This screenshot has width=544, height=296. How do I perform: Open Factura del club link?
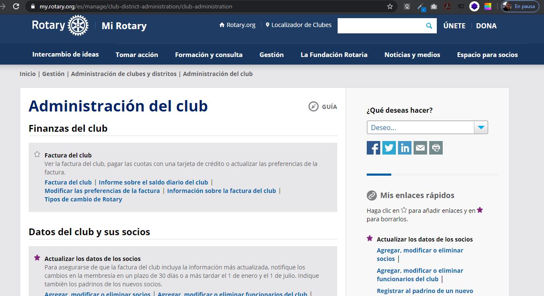pyautogui.click(x=68, y=182)
